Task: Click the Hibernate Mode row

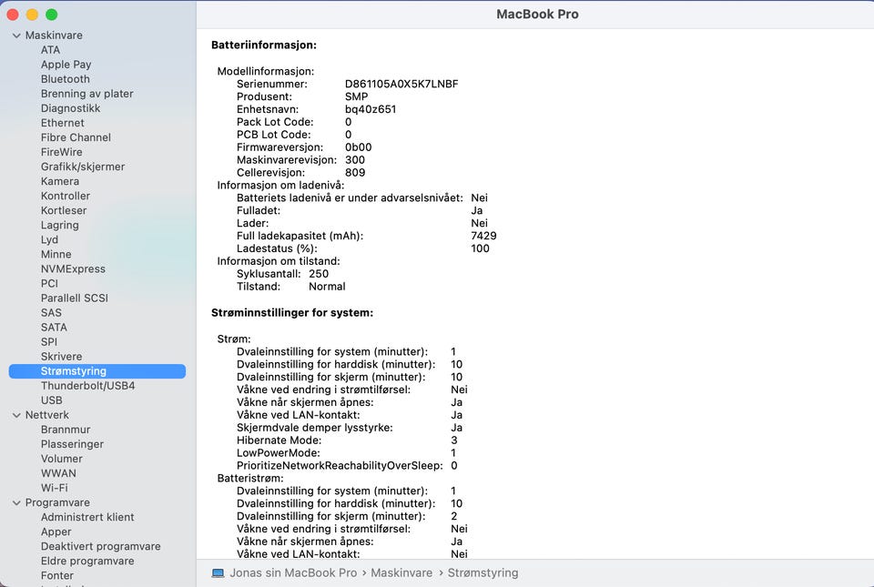Action: click(x=347, y=440)
